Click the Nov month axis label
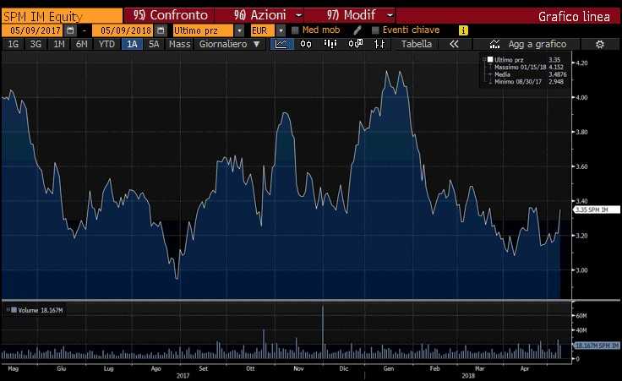 point(298,368)
